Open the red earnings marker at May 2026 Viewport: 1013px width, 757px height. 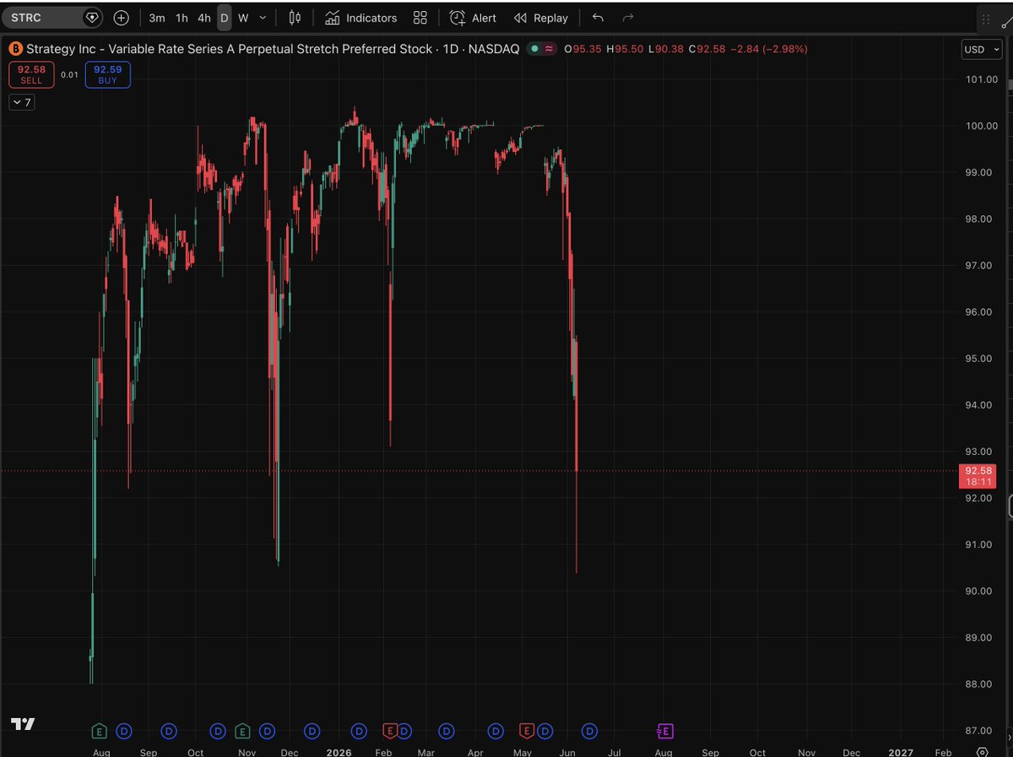(527, 730)
